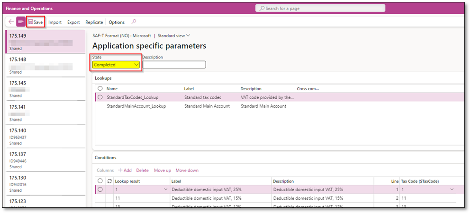Click the toolbar search magnifier icon

pyautogui.click(x=134, y=22)
